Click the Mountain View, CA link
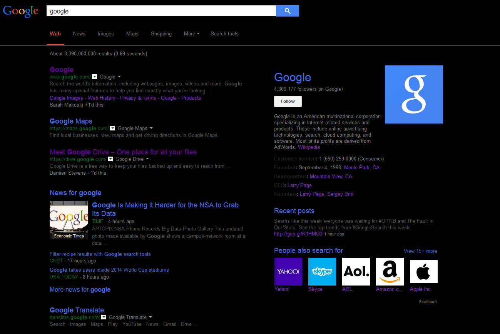The height and width of the screenshot is (334, 500). 331,176
